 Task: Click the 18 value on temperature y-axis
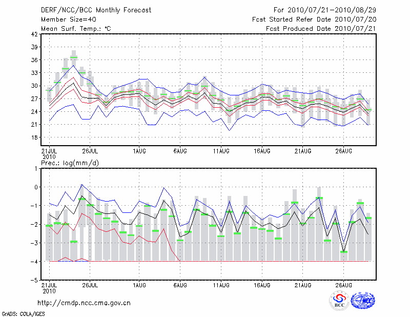click(x=34, y=137)
